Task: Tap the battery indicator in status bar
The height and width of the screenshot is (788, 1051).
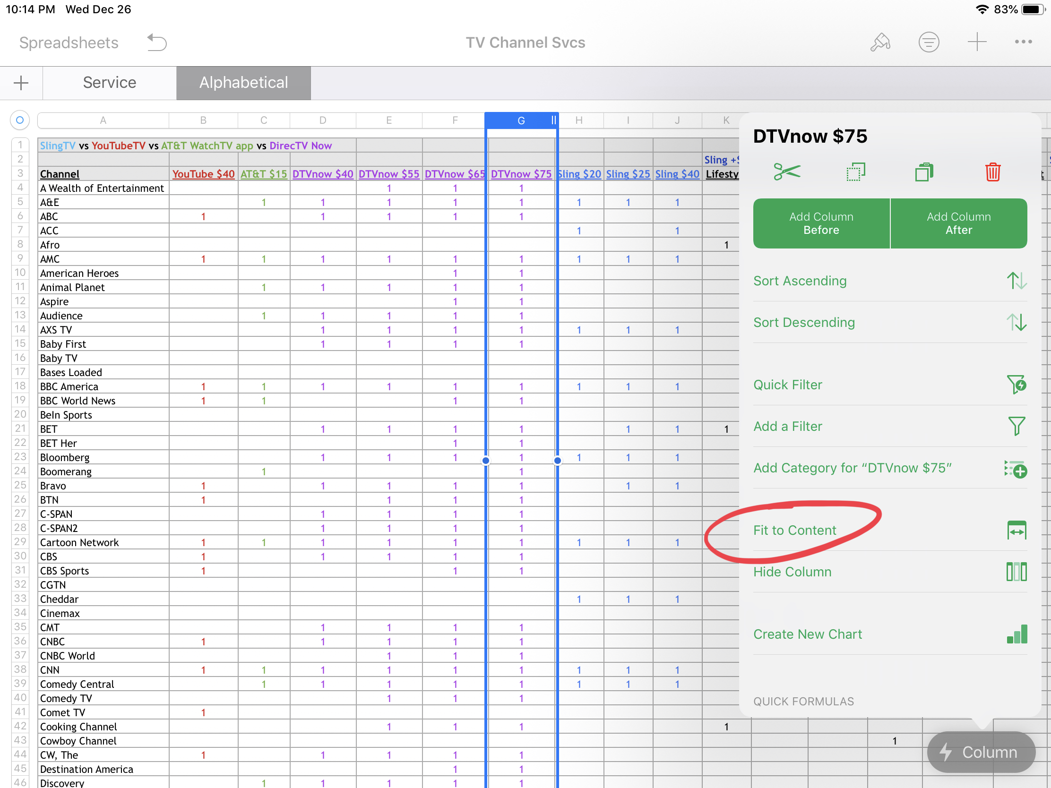Action: [1033, 9]
